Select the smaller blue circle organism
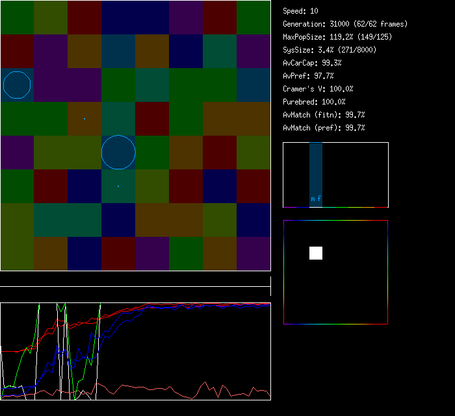Screen dimensions: 455x416 (17, 85)
